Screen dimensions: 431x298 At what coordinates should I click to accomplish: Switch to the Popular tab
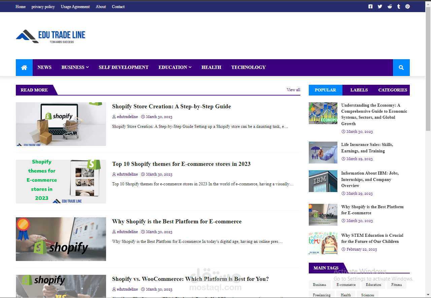[x=325, y=90]
